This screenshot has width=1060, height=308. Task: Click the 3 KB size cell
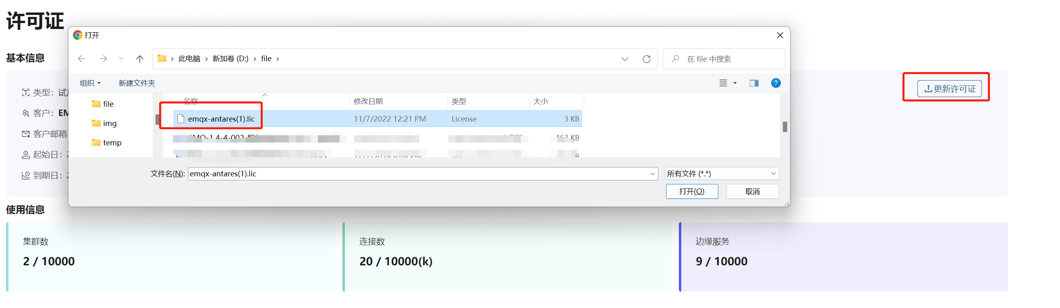pyautogui.click(x=571, y=119)
